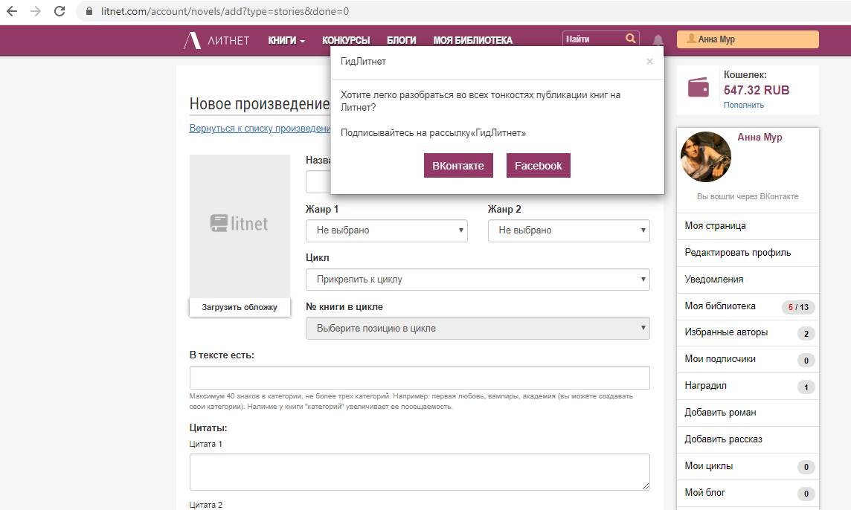Click the Анна Мур profile avatar
Screen dimensions: 851x510
706,157
